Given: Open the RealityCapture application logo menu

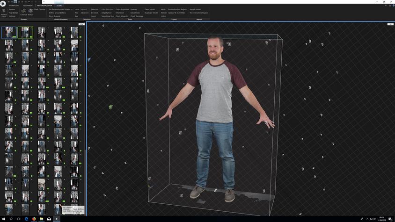Looking at the screenshot, I should click(x=3, y=3).
